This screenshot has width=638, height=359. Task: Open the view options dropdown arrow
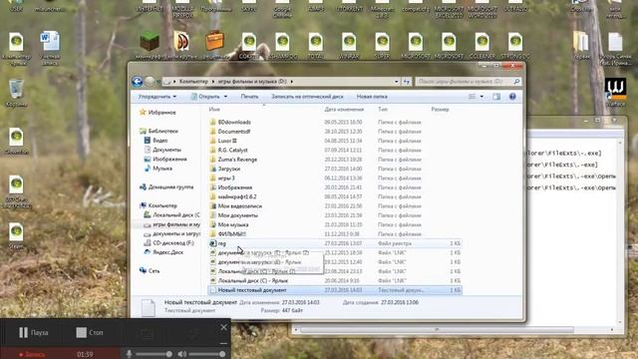[481, 97]
